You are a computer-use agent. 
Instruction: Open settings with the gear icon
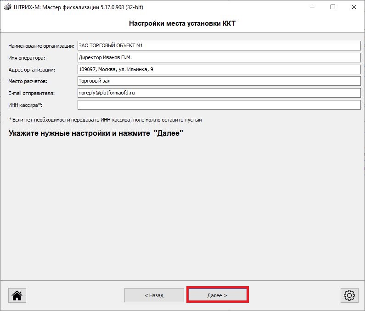point(349,295)
